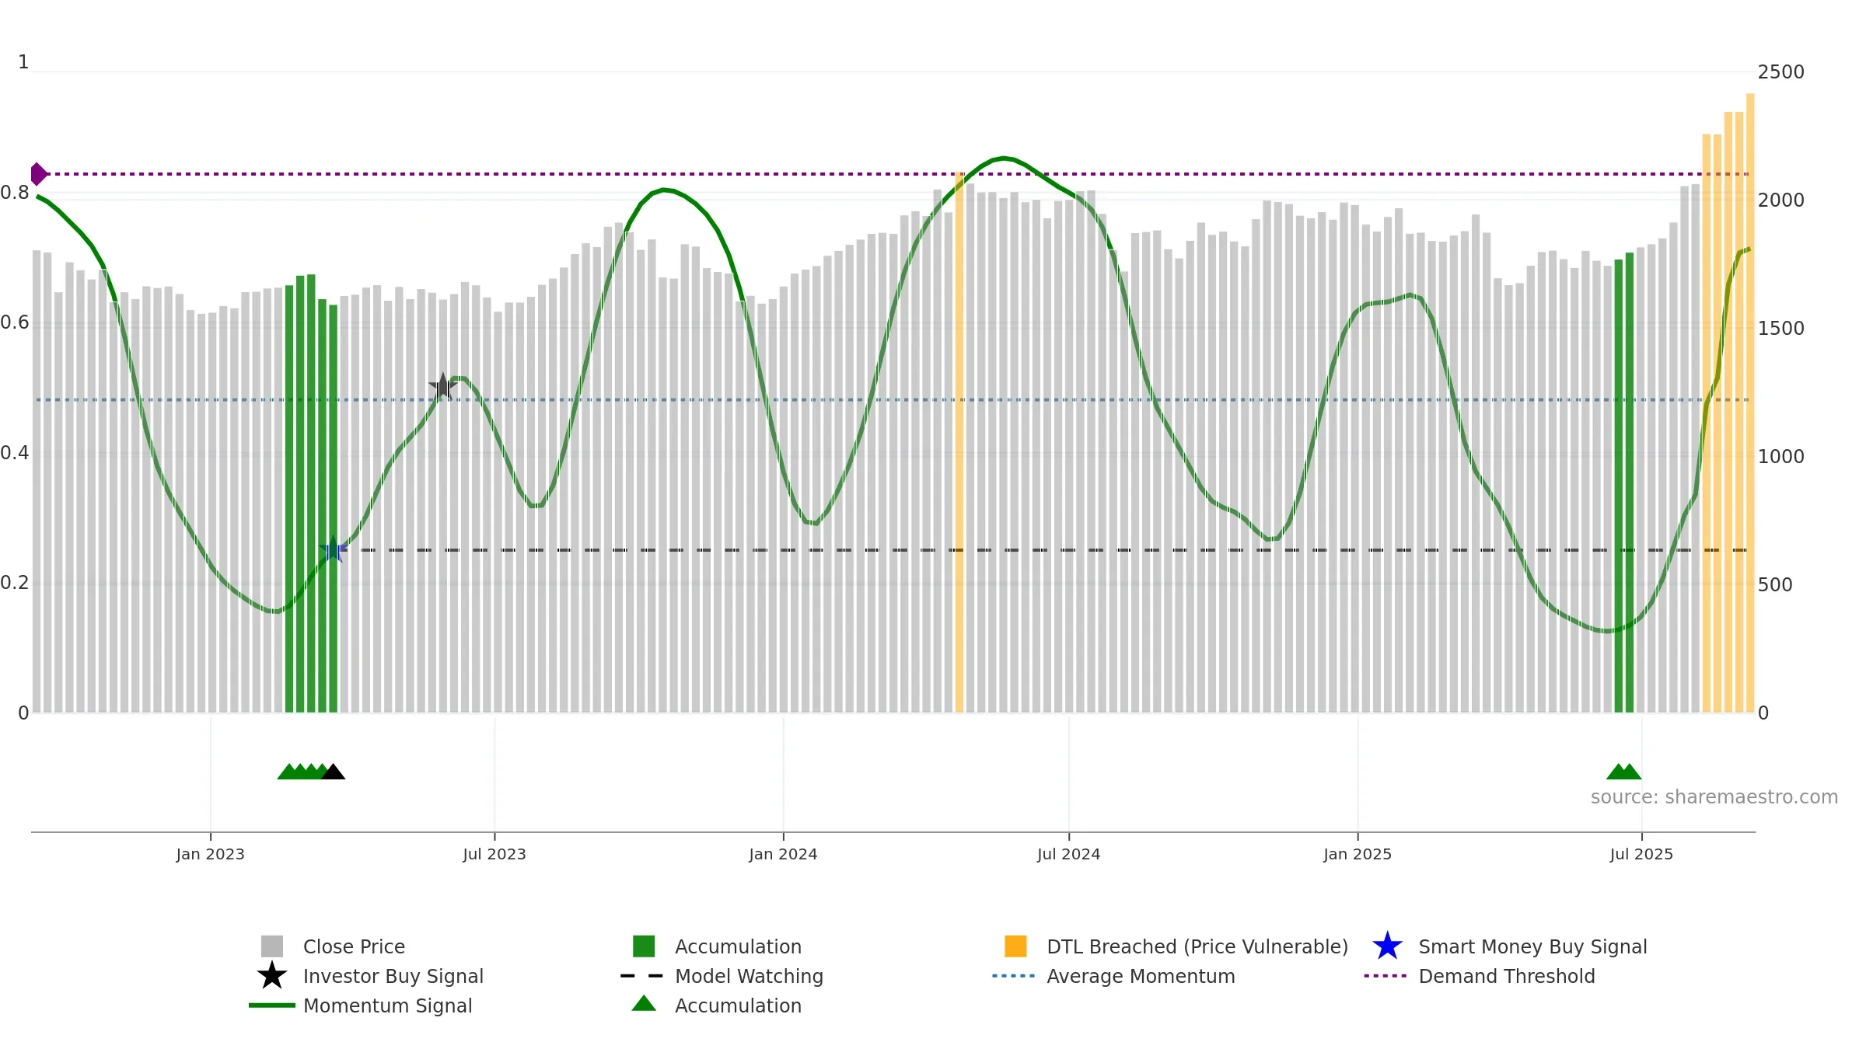The height and width of the screenshot is (1049, 1866).
Task: Click the black Investor Buy star on chart
Action: pos(442,386)
